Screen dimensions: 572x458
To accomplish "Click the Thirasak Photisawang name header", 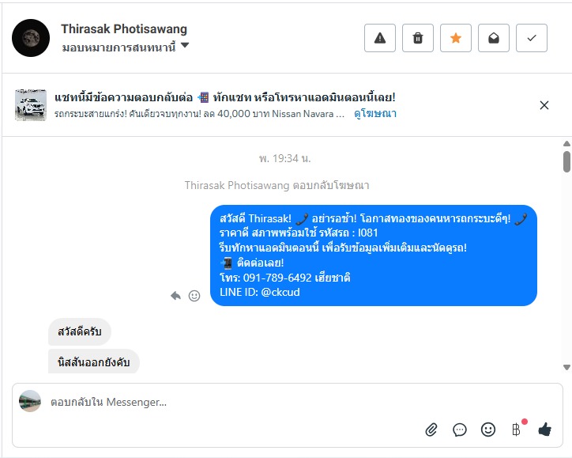I will pos(124,29).
